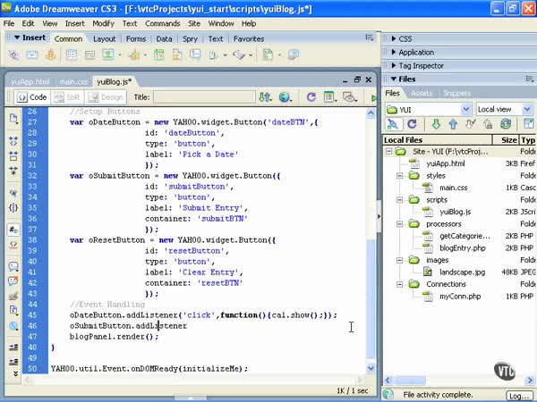The height and width of the screenshot is (402, 537).
Task: Click the Get Files green down arrow
Action: (x=436, y=124)
